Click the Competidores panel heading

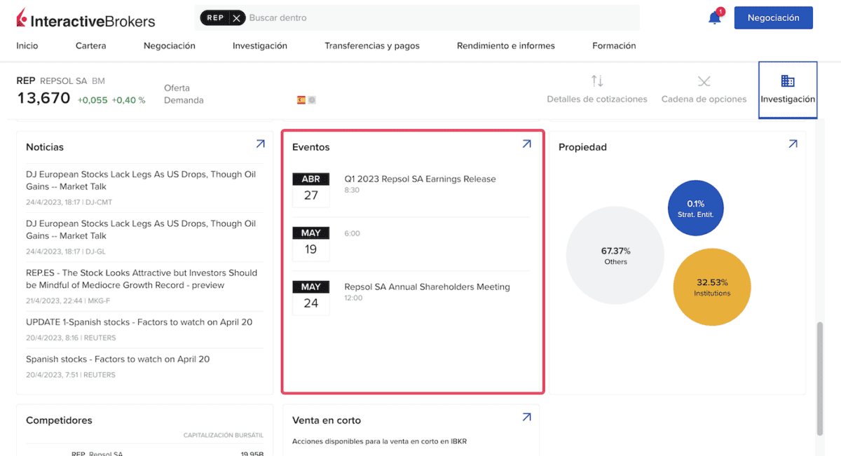(59, 420)
